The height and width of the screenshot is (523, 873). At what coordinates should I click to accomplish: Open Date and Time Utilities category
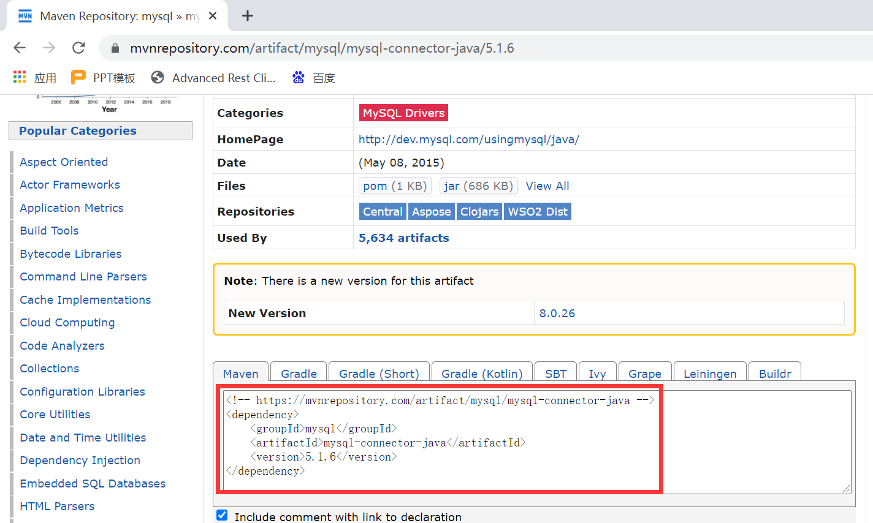pos(83,437)
